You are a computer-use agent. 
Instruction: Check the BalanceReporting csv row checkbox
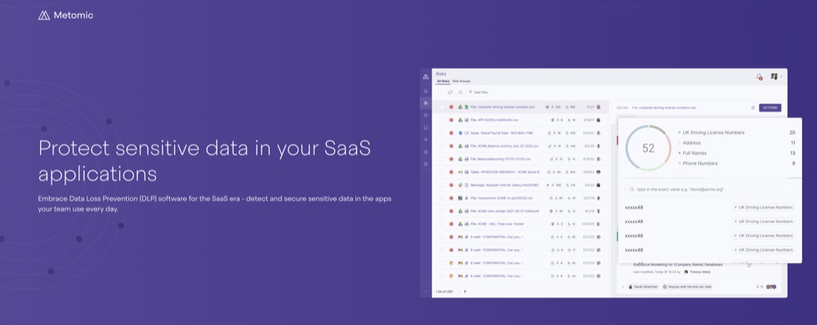(442, 159)
